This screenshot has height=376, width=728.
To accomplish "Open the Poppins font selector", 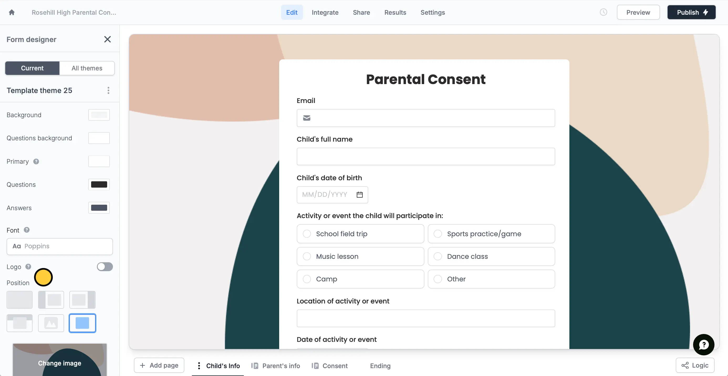I will 59,246.
